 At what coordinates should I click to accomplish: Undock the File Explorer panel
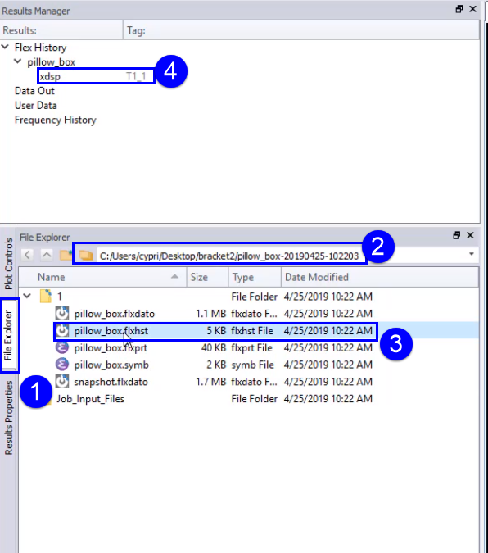[x=457, y=235]
